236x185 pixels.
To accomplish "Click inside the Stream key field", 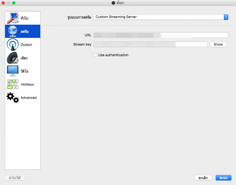I will coord(150,44).
